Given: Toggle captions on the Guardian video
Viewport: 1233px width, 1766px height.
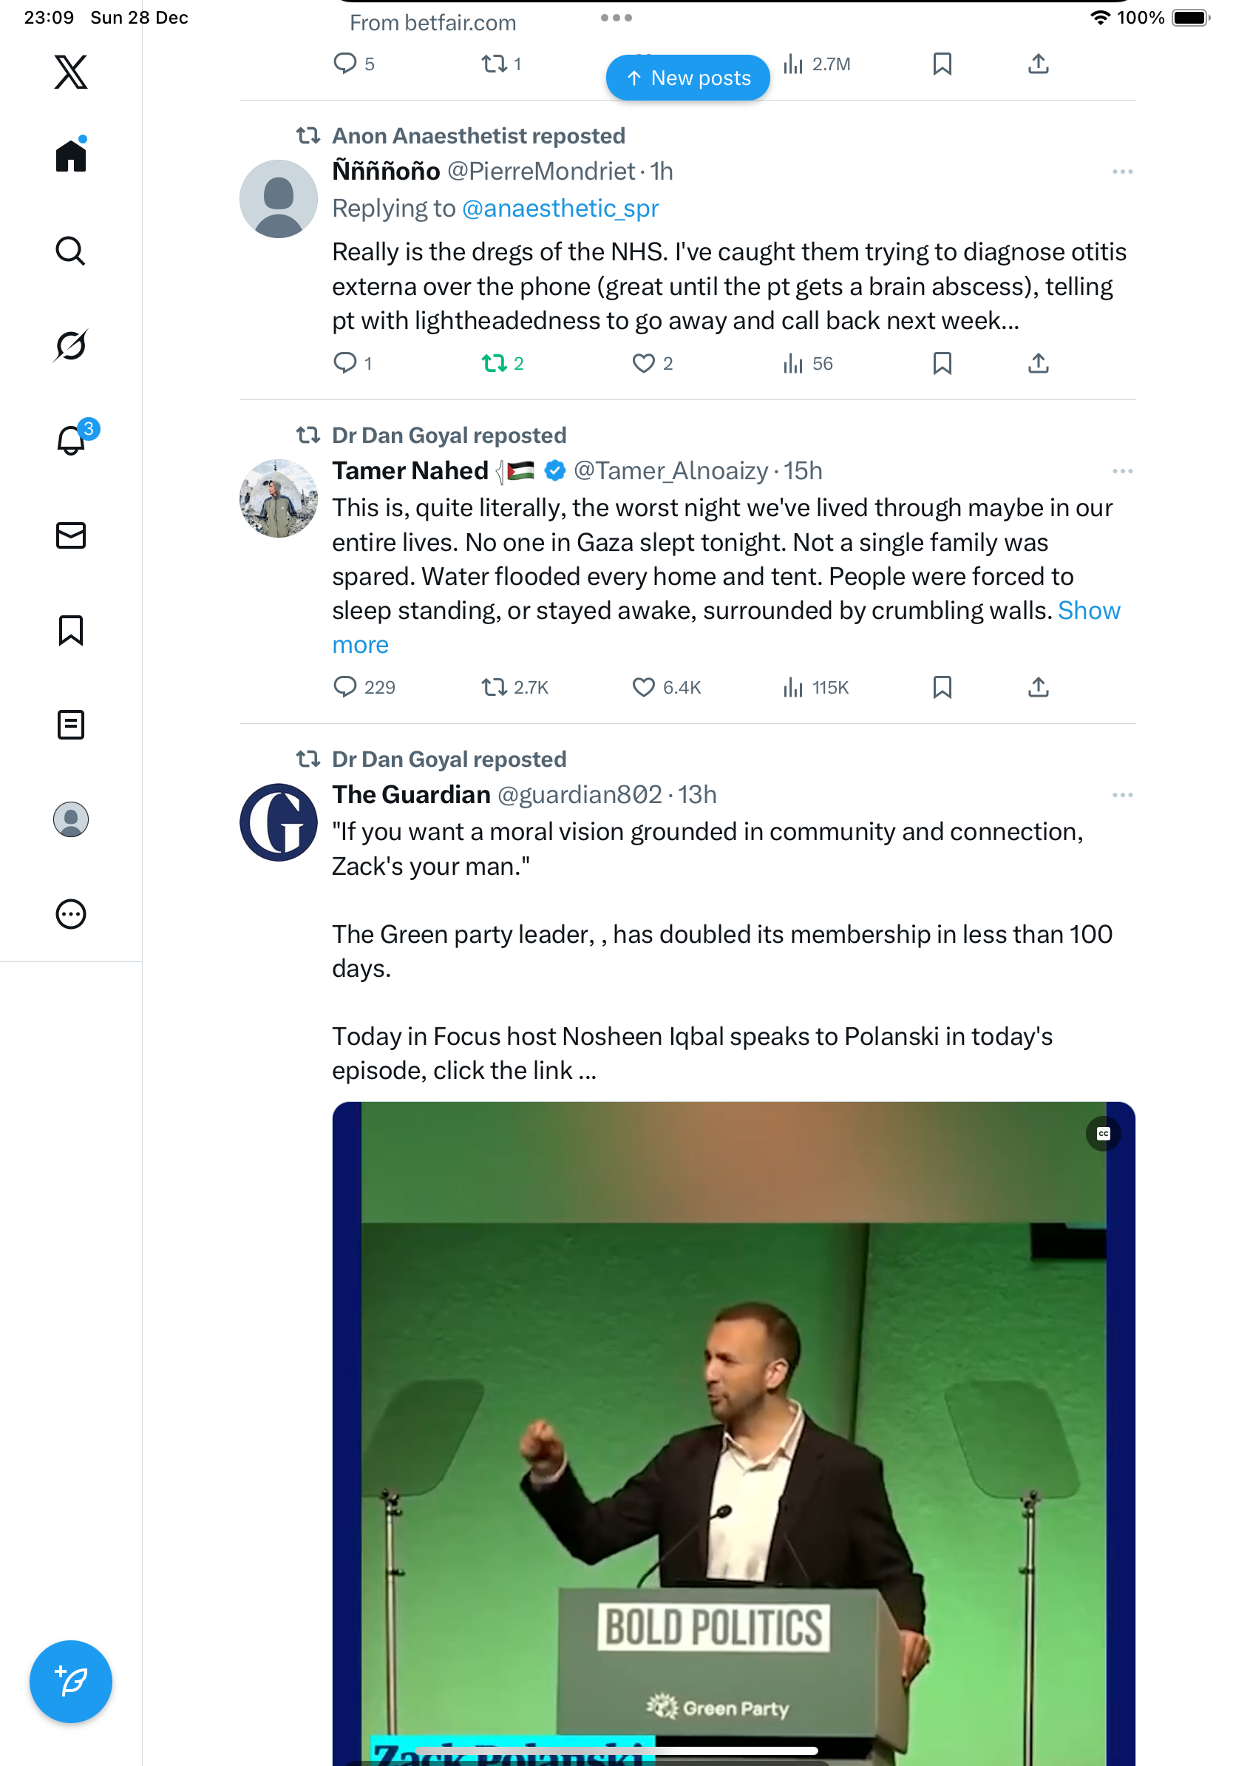Looking at the screenshot, I should pyautogui.click(x=1103, y=1134).
